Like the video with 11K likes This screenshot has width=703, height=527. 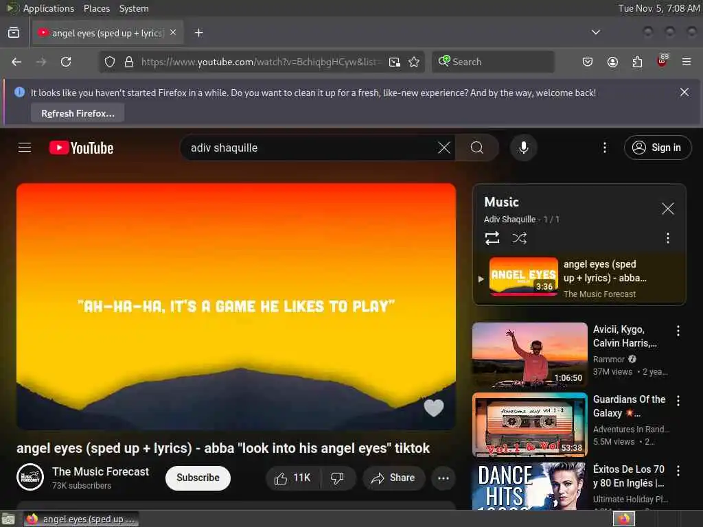click(292, 478)
